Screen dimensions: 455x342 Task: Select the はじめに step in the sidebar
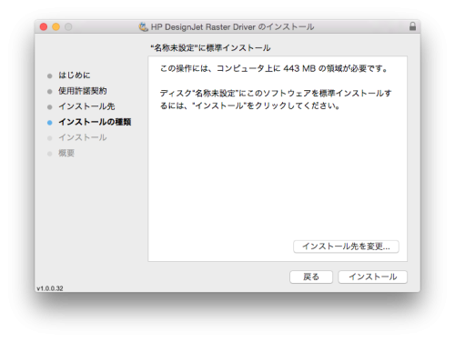point(75,75)
